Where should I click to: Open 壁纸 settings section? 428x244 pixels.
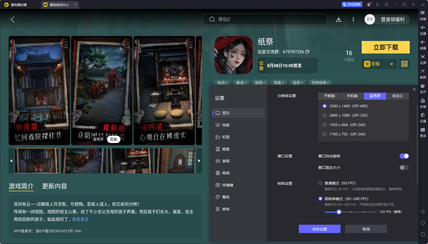[238, 197]
